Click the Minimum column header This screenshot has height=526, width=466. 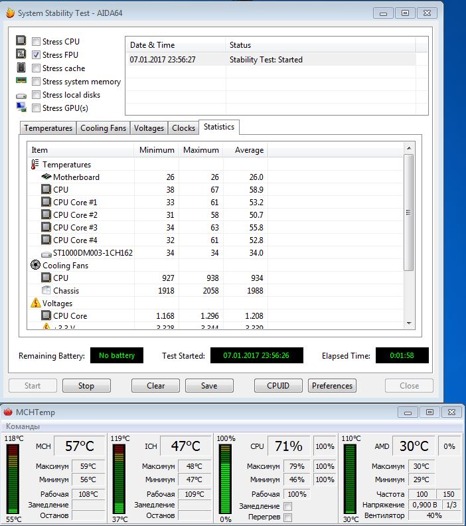click(x=157, y=150)
